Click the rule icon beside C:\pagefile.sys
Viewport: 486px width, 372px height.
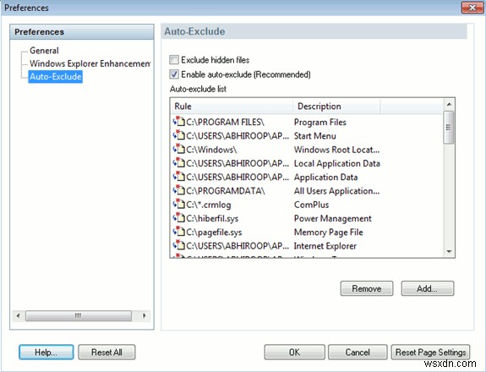[x=179, y=232]
